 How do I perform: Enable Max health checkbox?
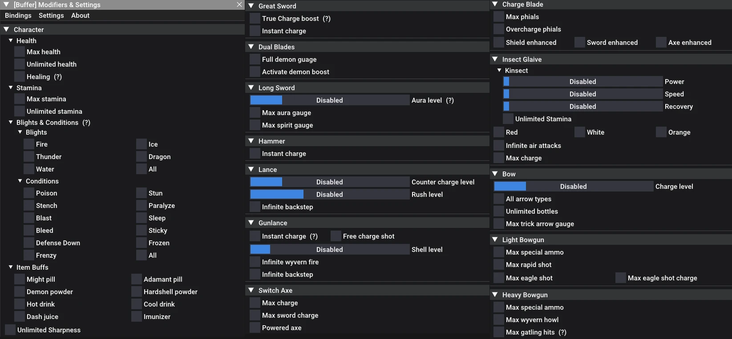20,52
